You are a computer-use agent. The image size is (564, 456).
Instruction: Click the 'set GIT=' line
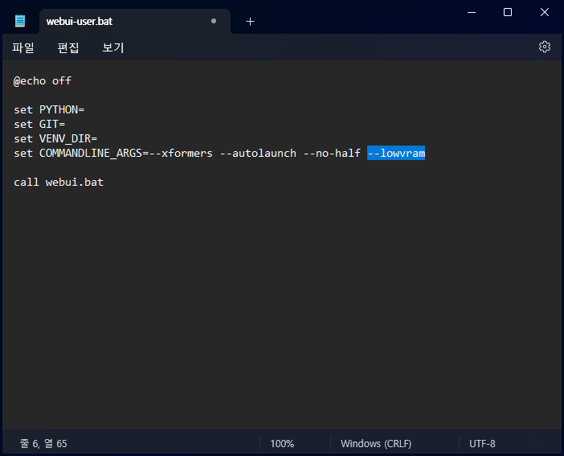[39, 124]
